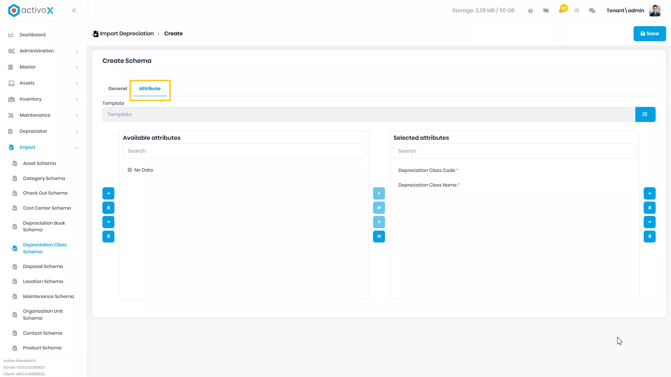Screen dimensions: 671x377
Task: Expand the Administration menu
Action: click(43, 51)
